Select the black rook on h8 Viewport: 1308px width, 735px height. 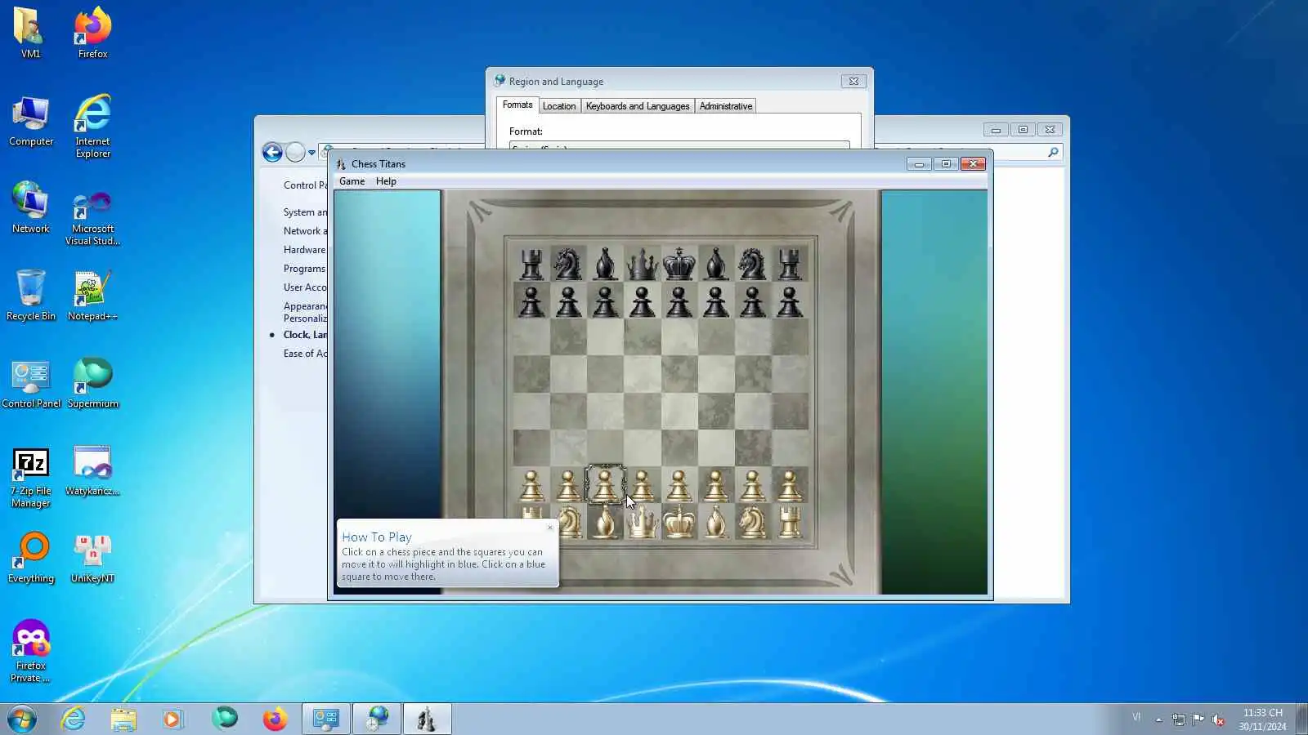(790, 264)
